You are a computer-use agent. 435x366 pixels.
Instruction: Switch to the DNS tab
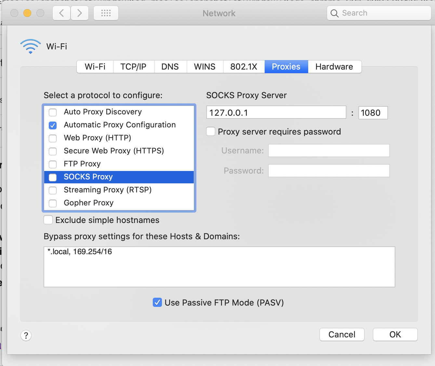coord(170,67)
